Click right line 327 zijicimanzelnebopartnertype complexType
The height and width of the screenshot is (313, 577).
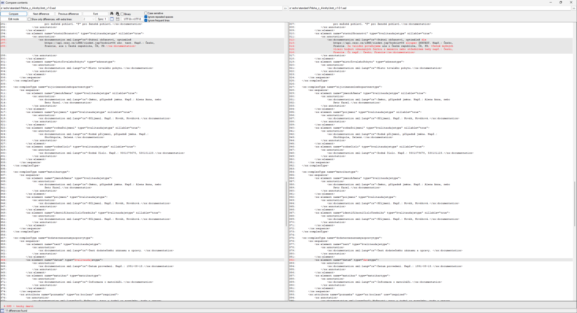tap(342, 87)
